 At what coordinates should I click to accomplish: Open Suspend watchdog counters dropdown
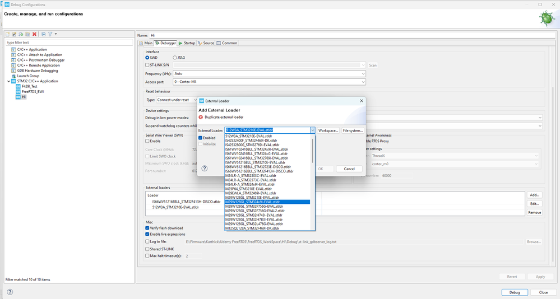540,125
